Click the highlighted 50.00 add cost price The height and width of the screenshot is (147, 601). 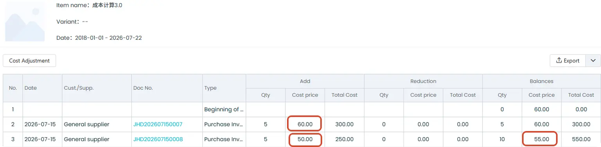tap(305, 139)
